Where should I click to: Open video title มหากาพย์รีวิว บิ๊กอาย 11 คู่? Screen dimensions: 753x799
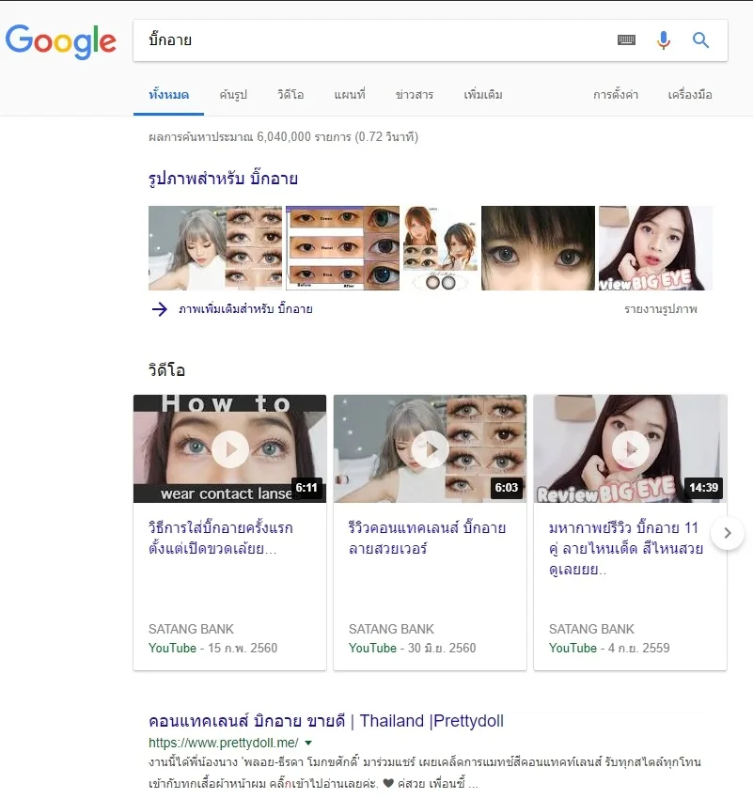pyautogui.click(x=626, y=548)
